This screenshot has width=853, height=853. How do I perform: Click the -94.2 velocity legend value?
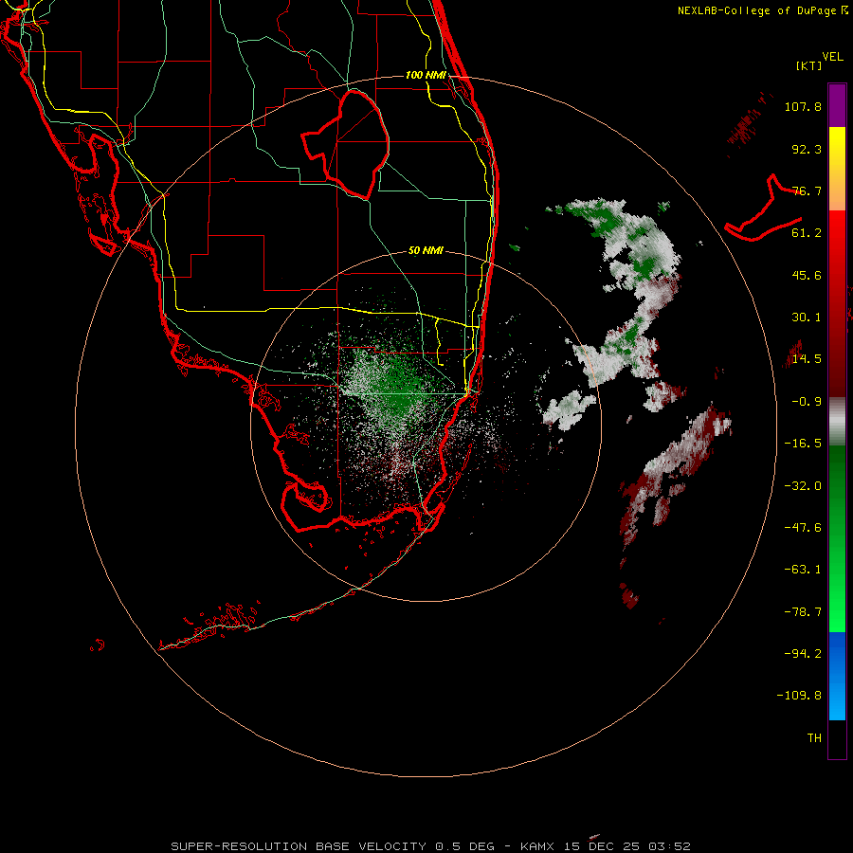point(803,654)
